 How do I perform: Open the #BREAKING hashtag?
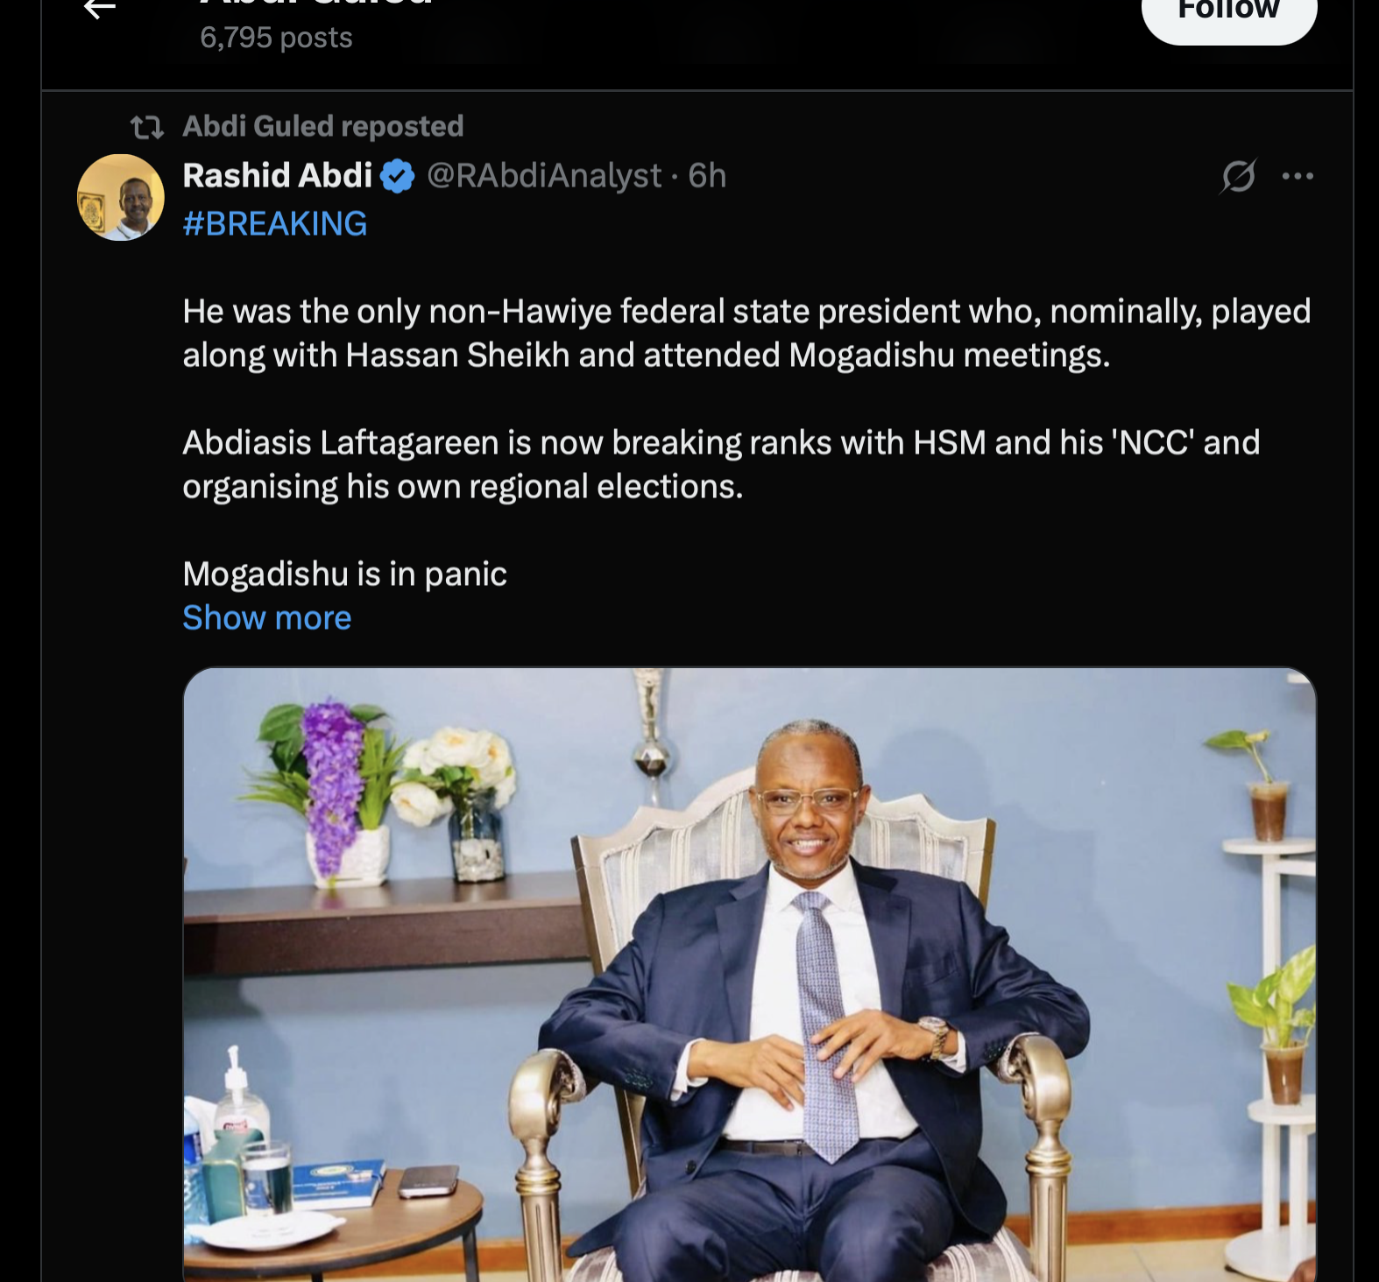tap(275, 224)
